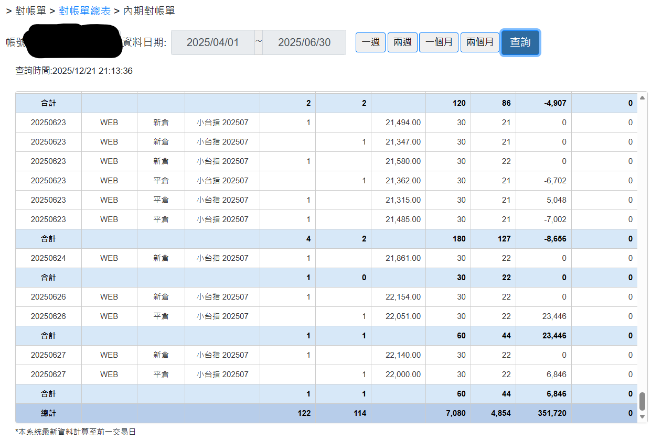Click price cell 21,315.00

coord(403,200)
